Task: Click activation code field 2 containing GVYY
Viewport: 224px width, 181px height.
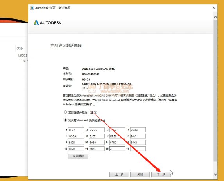Action: coord(97,130)
